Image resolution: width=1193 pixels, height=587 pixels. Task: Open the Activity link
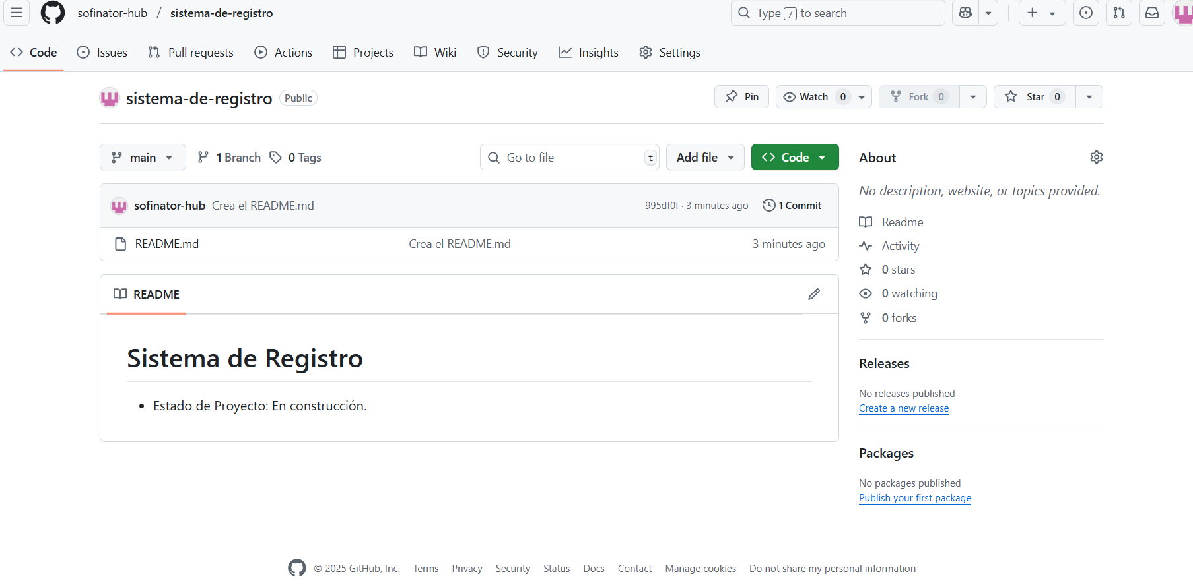point(889,246)
